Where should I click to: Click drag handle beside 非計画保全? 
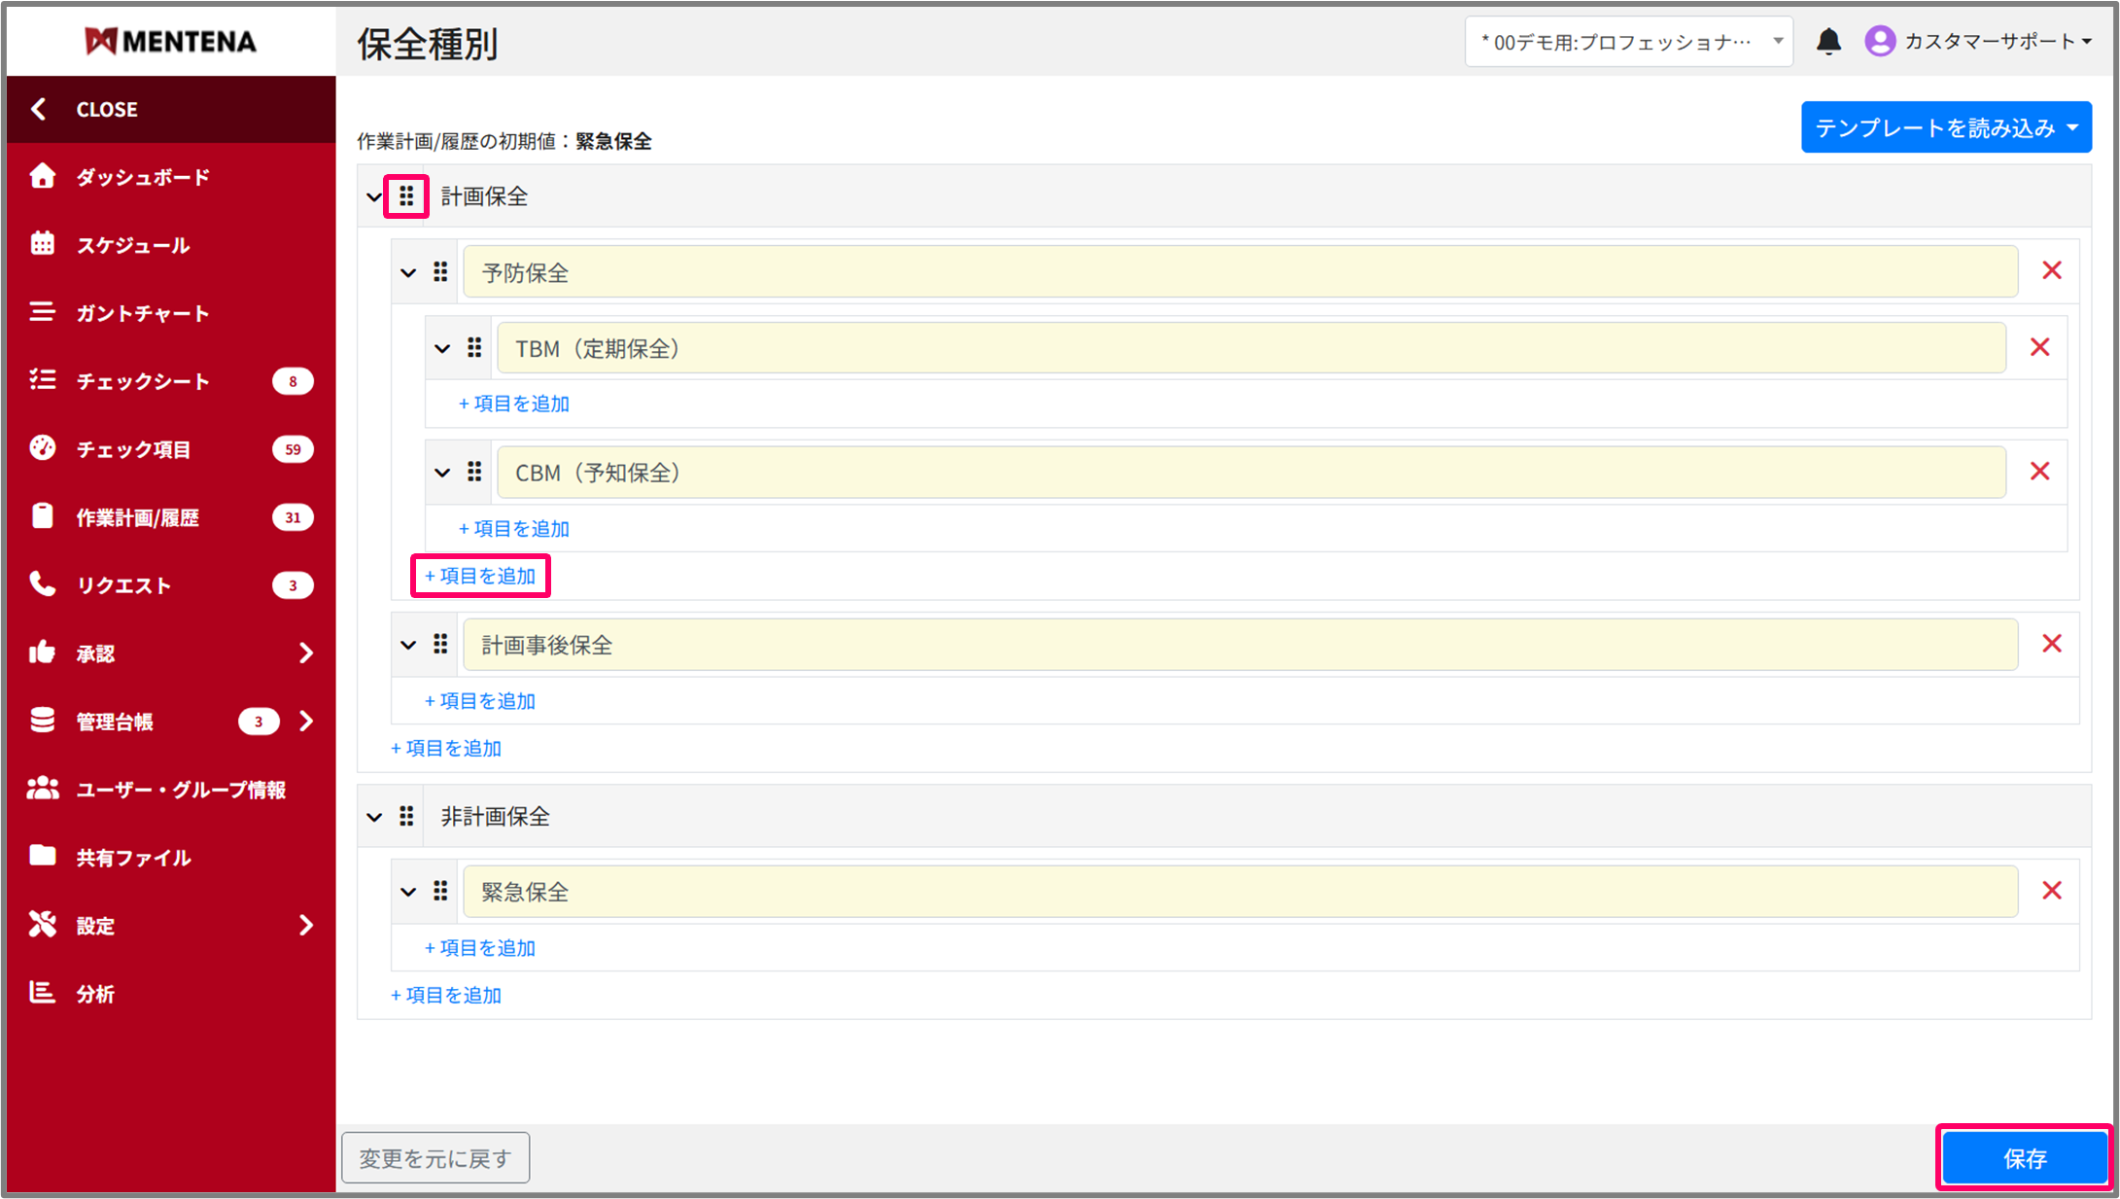pyautogui.click(x=406, y=817)
